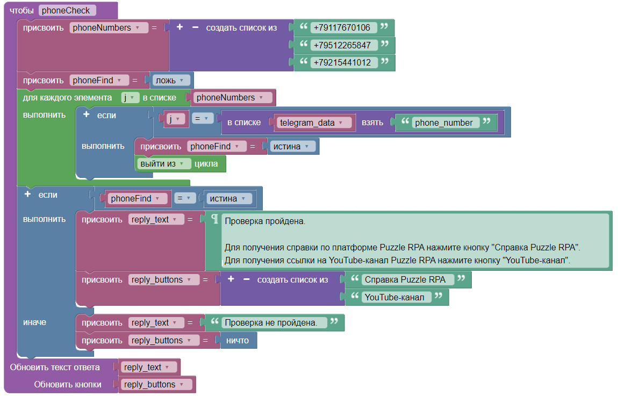Edit the +79117670106 text value
618x396 pixels.
click(x=343, y=27)
